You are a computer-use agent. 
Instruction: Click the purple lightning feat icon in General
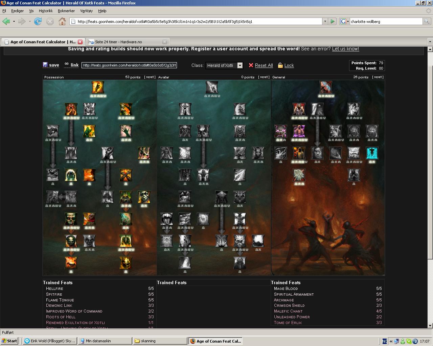click(x=281, y=131)
